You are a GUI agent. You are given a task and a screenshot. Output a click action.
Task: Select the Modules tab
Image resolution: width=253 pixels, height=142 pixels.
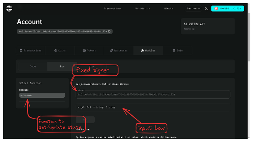(148, 50)
